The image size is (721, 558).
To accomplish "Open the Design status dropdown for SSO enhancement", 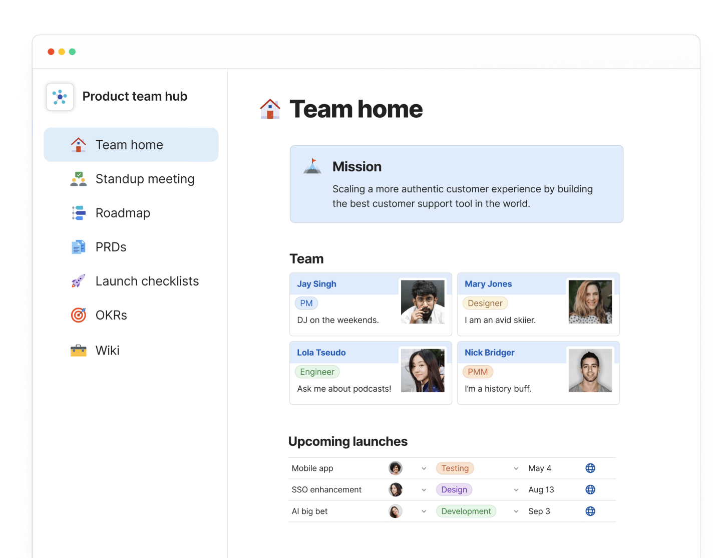I will point(516,489).
